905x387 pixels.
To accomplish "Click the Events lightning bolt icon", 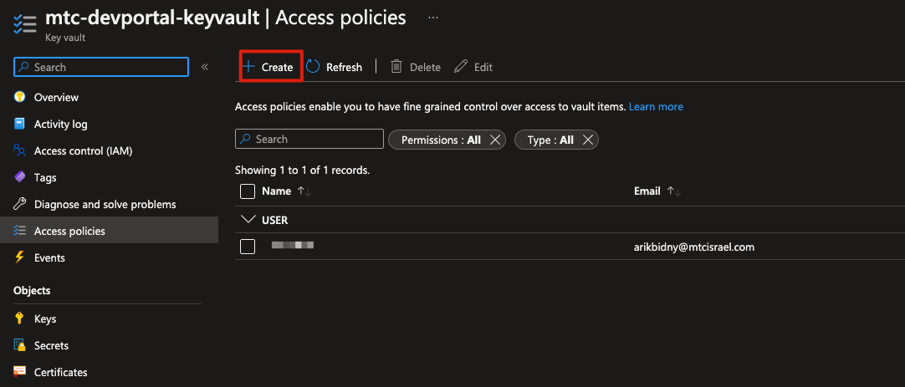I will point(20,257).
